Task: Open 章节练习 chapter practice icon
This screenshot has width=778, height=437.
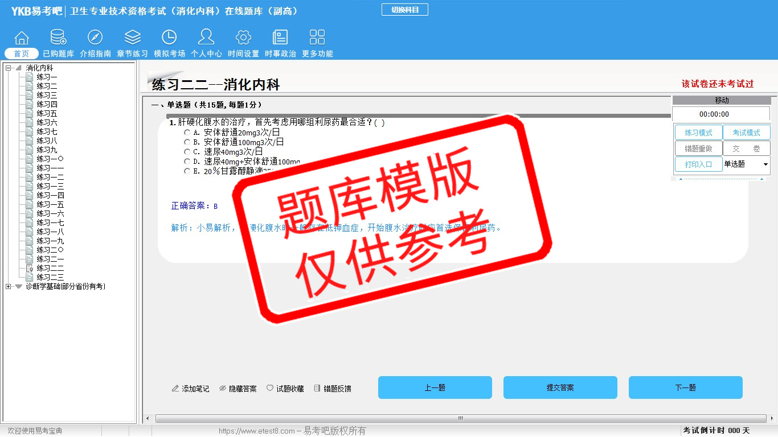Action: click(132, 38)
